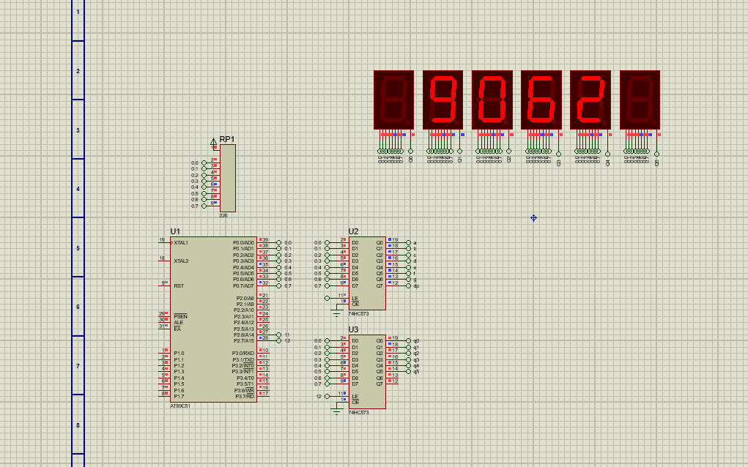Click the Q1 terminal under the 9 display
Image resolution: width=748 pixels, height=467 pixels.
coord(459,152)
